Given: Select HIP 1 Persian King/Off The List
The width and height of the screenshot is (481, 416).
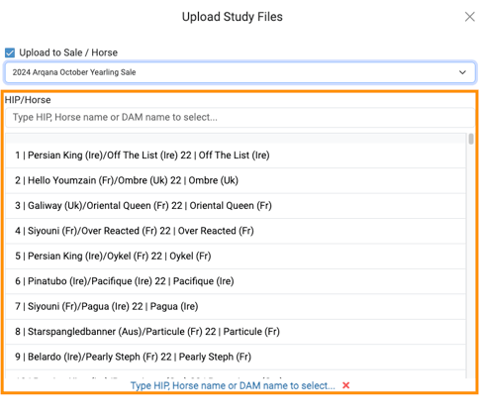Looking at the screenshot, I should click(x=236, y=156).
